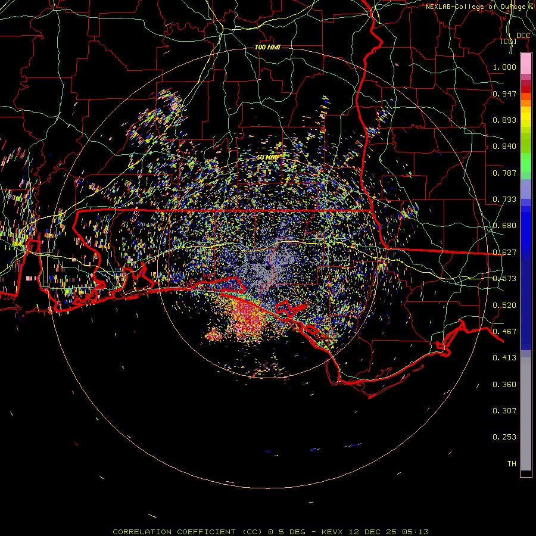Image resolution: width=536 pixels, height=536 pixels.
Task: Click the 0.360 scale value
Action: pos(504,385)
